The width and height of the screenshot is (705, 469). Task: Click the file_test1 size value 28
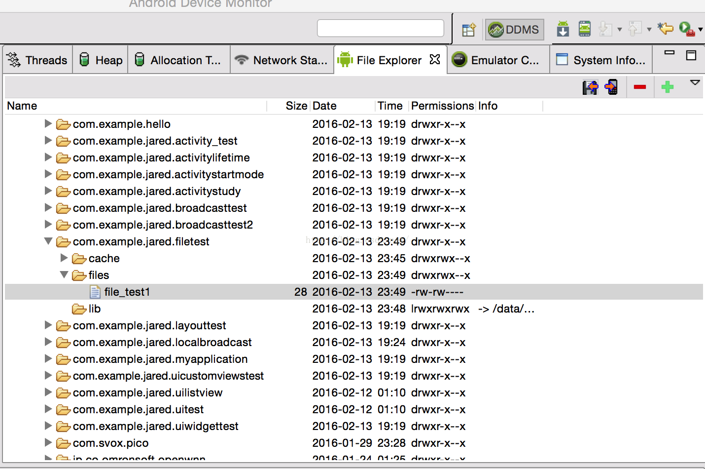(301, 292)
